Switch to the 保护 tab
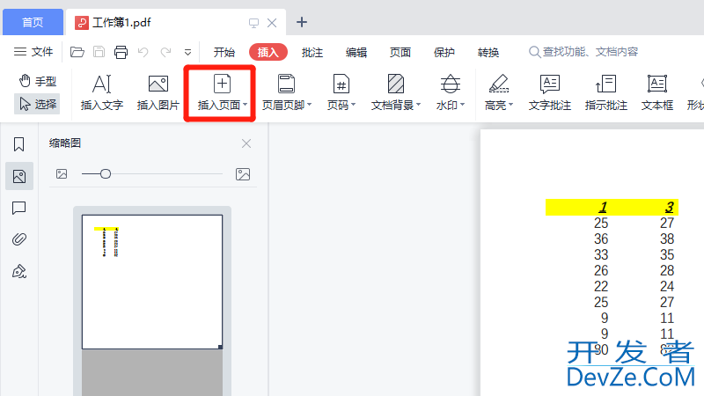Image resolution: width=704 pixels, height=396 pixels. tap(444, 52)
